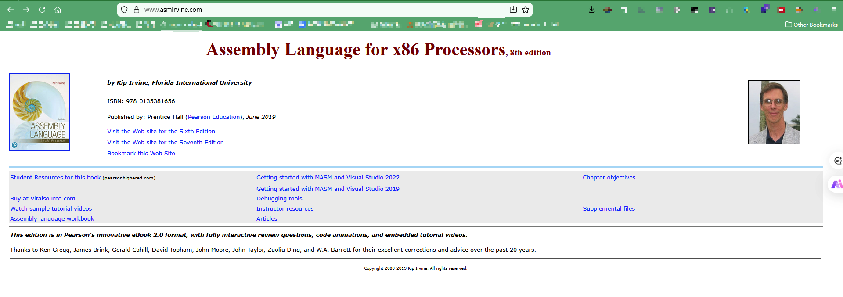Open the floating chat sidebar icon
843x297 pixels.
[x=837, y=161]
